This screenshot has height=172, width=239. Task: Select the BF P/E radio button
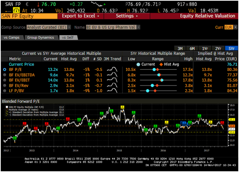click(5, 69)
